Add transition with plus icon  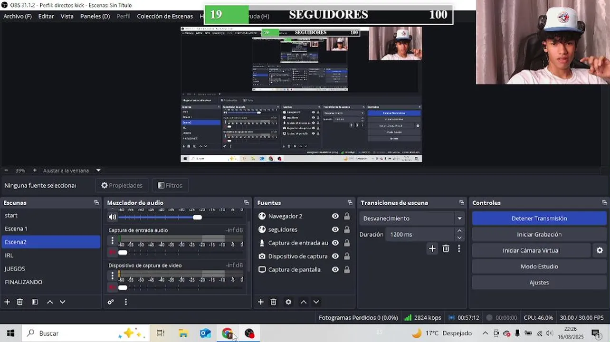point(432,248)
